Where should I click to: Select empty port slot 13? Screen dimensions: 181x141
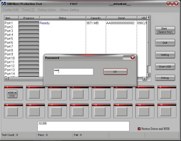(x=100, y=112)
